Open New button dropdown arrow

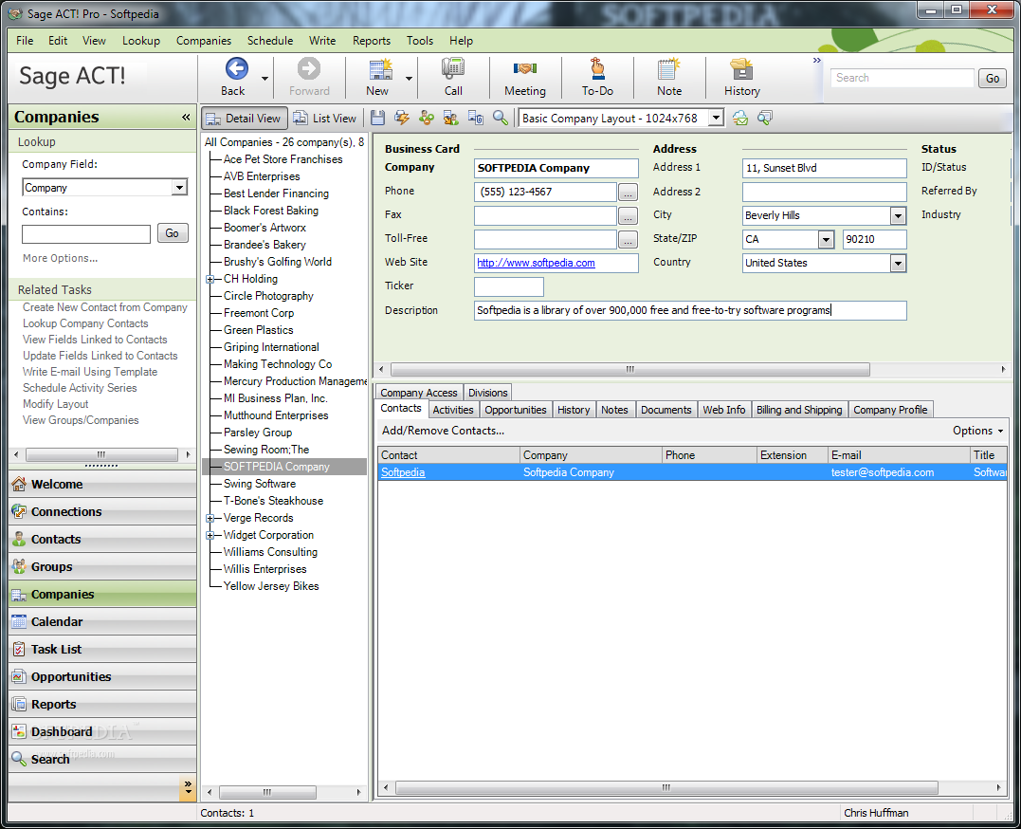[409, 78]
